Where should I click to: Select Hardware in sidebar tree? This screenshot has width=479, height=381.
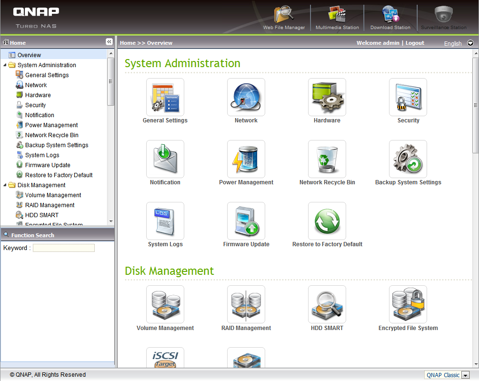pos(38,95)
